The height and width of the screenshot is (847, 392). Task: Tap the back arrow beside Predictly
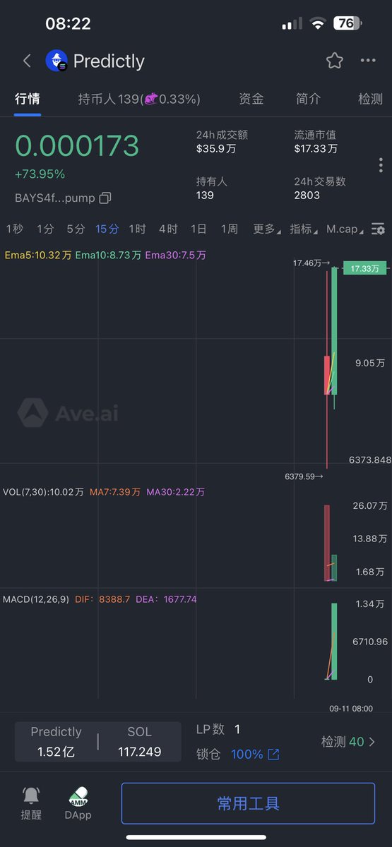tap(27, 61)
